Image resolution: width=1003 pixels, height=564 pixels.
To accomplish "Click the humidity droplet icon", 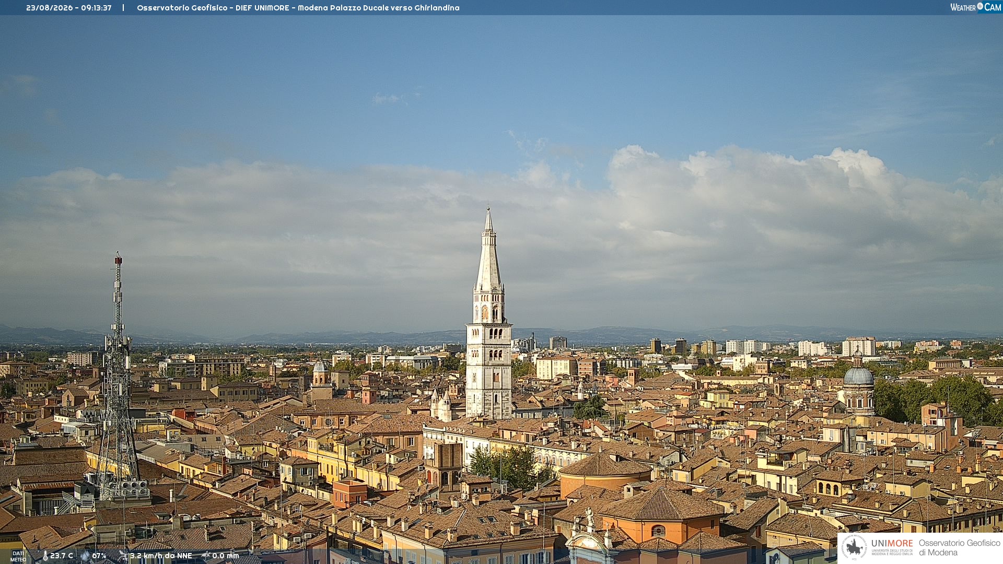I will (x=85, y=556).
